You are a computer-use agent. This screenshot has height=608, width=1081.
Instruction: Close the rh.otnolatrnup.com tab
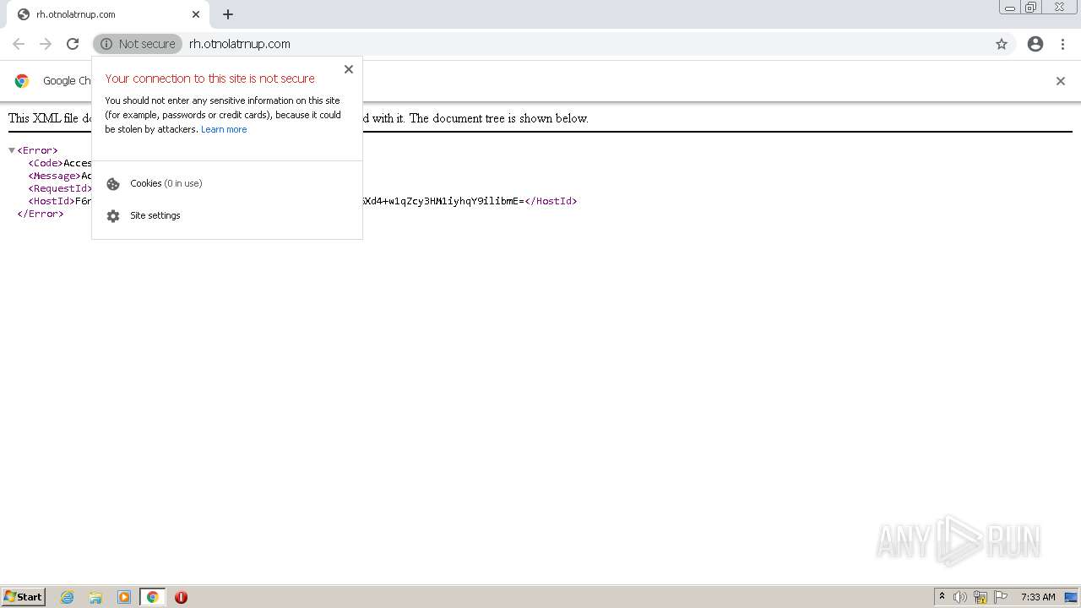click(x=196, y=14)
